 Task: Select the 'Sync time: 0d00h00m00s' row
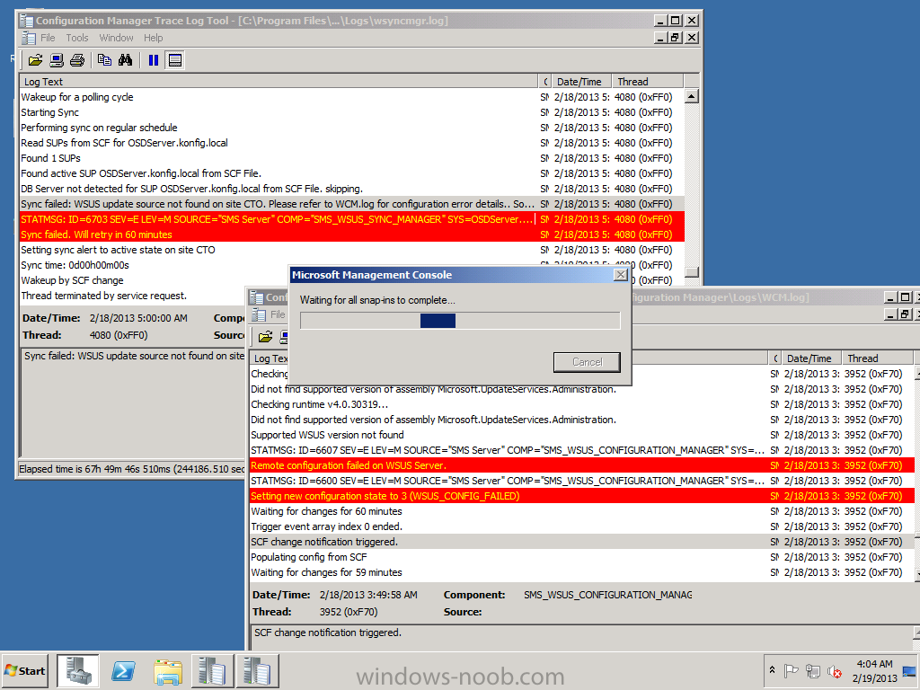pos(155,265)
